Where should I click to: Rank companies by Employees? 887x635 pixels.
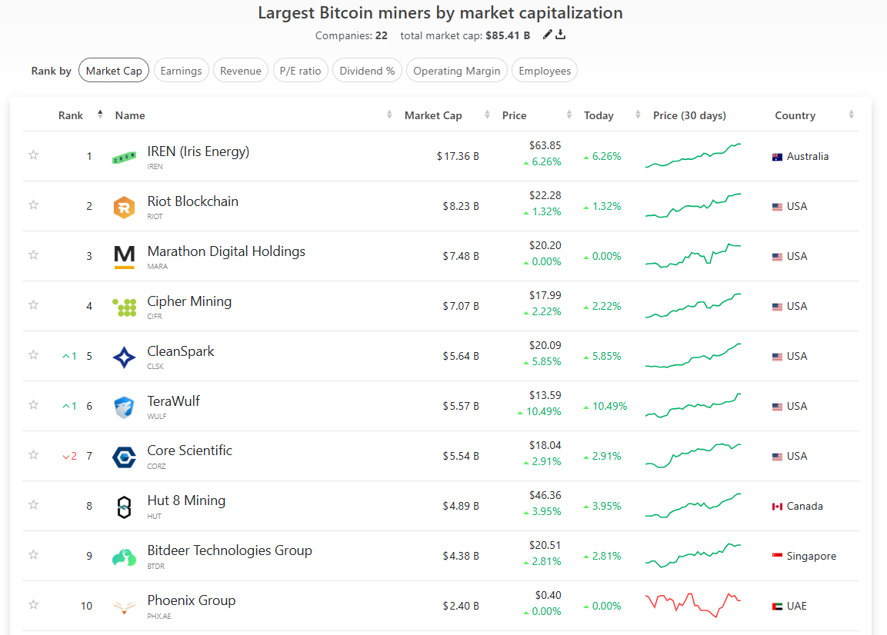click(x=545, y=71)
